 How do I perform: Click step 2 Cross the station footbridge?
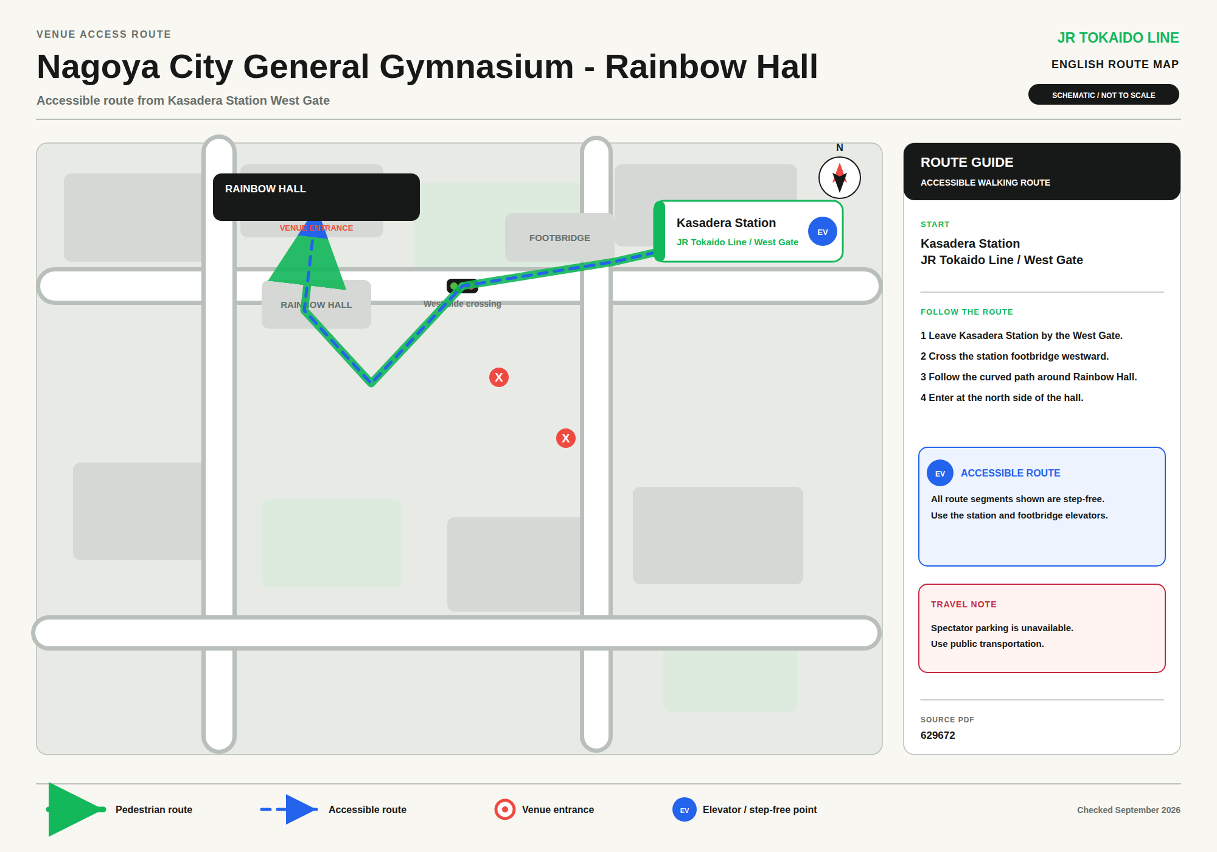coord(1015,356)
